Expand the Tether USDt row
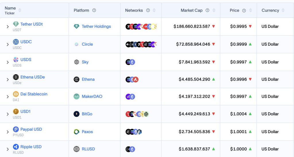The width and height of the screenshot is (294, 157). point(8,27)
